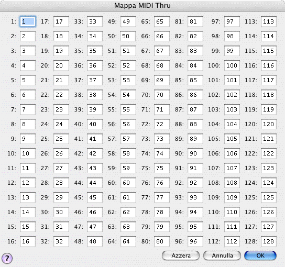Focus the field for entry 48
The image size is (285, 267).
pos(94,241)
